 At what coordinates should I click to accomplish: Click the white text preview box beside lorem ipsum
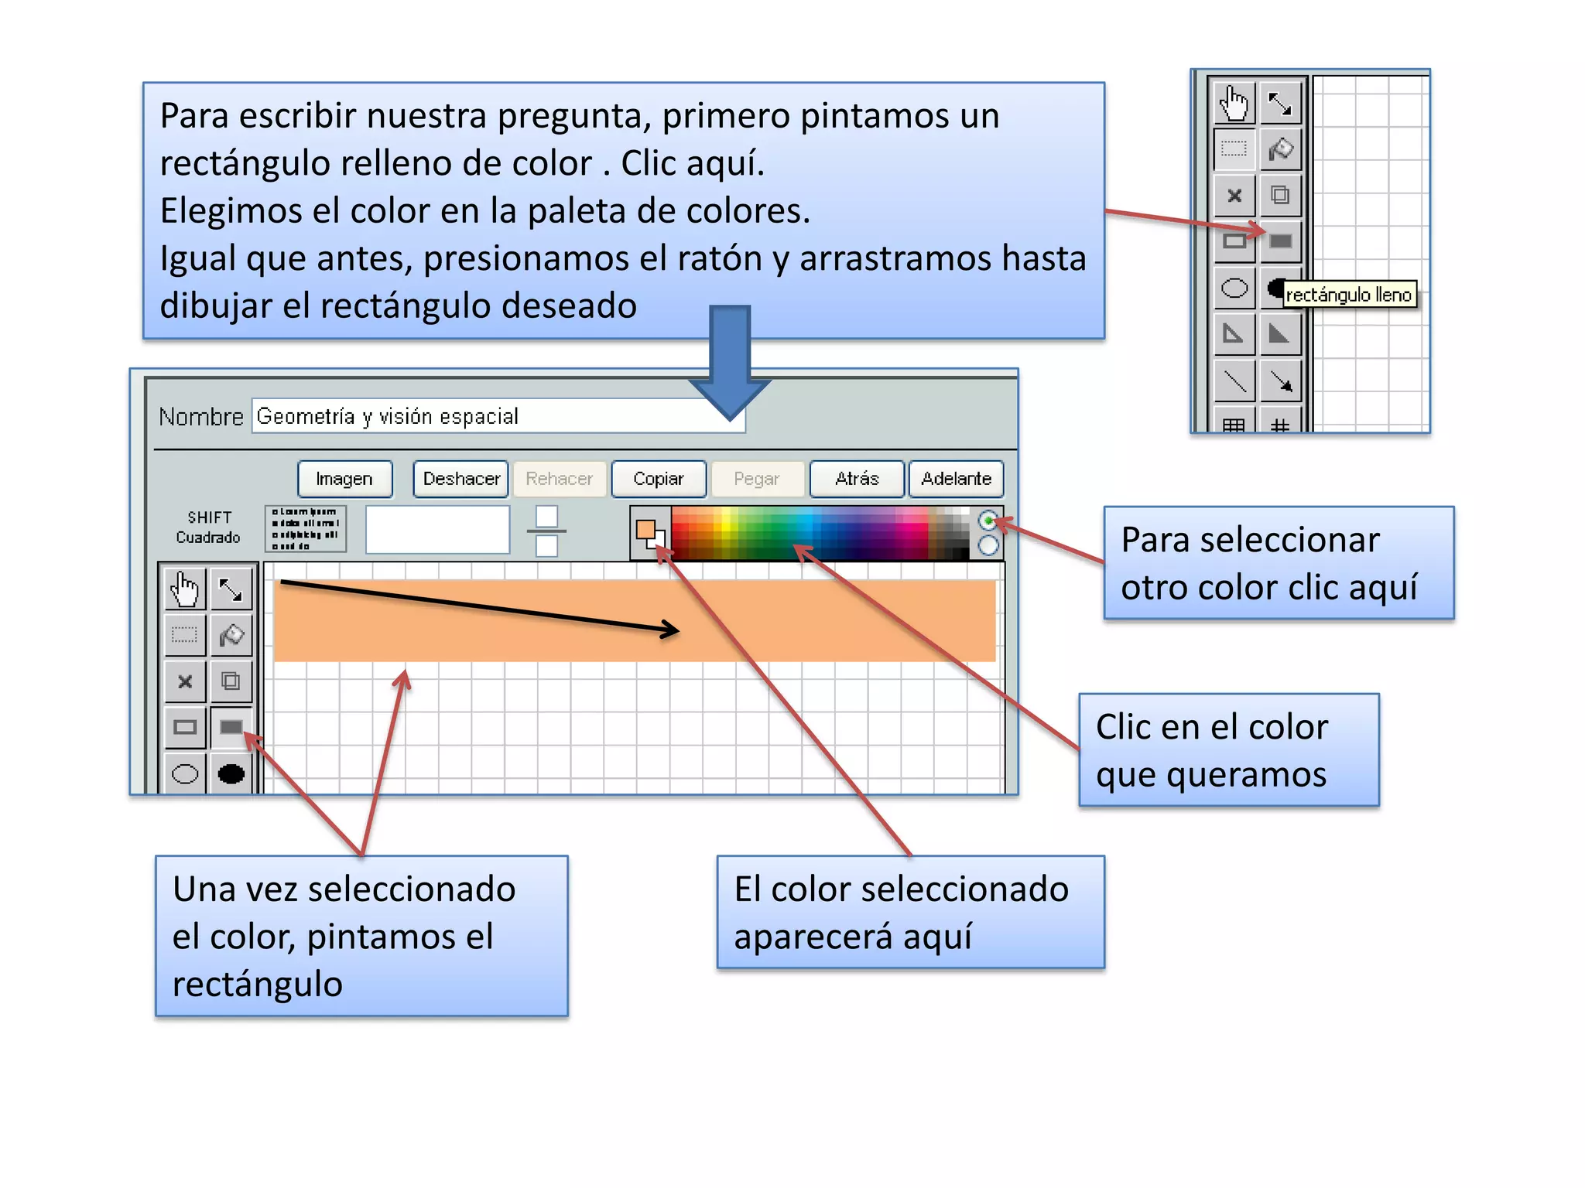tap(437, 530)
